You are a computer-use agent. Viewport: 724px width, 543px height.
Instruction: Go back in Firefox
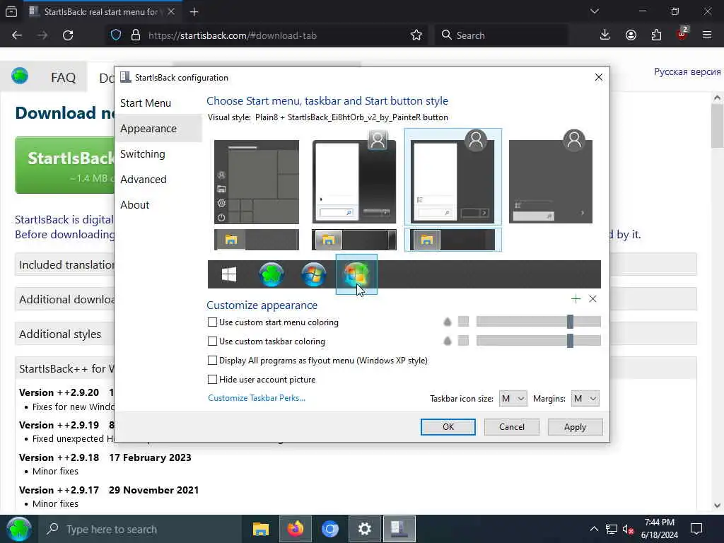pos(17,35)
